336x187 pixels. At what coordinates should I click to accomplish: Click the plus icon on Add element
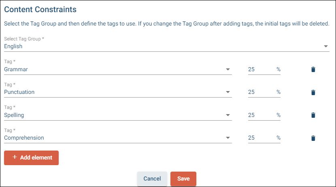(15, 157)
